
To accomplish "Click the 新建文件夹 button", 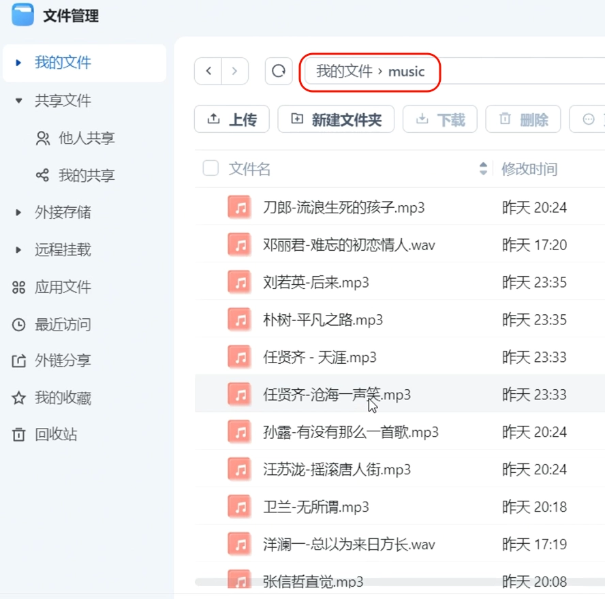I will tap(336, 119).
